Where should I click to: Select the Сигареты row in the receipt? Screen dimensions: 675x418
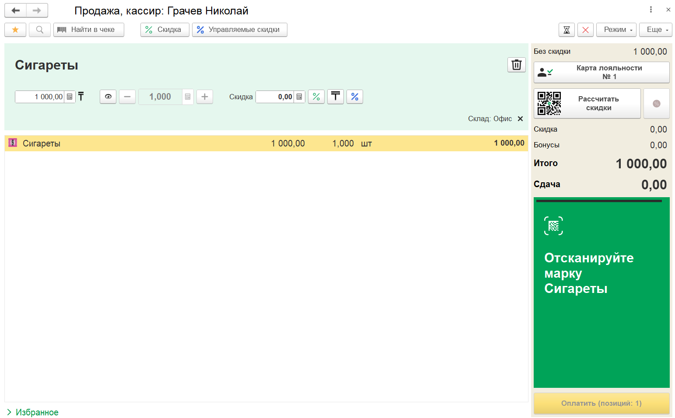[266, 143]
